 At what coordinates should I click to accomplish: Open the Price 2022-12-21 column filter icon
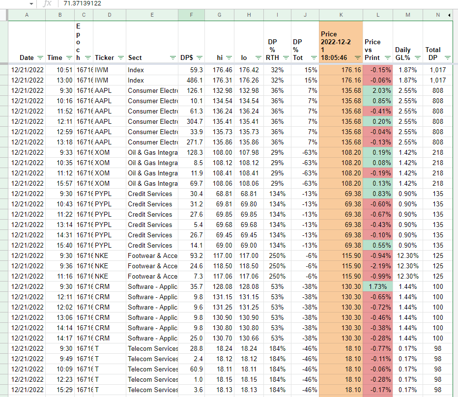click(x=358, y=58)
